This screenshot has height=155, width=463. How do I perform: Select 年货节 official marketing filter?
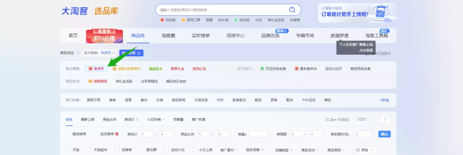(x=96, y=69)
